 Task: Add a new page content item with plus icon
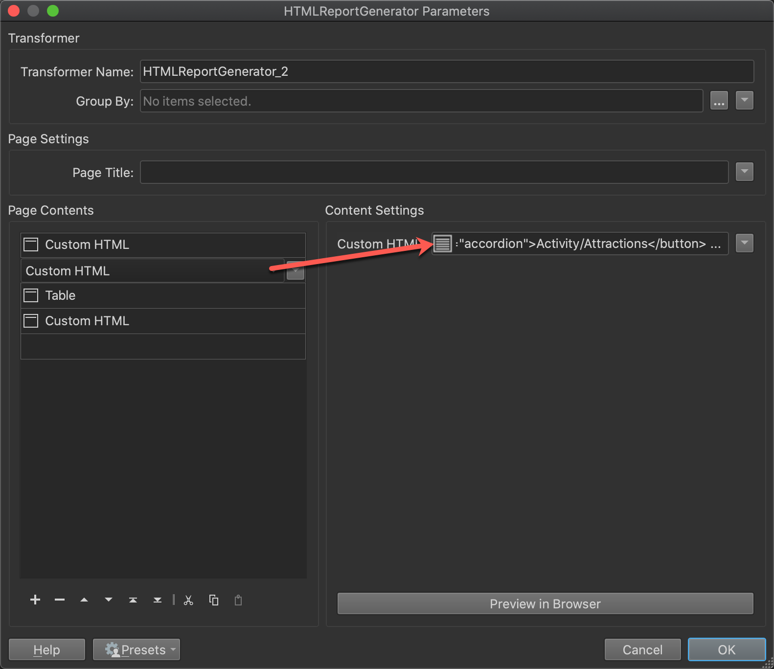coord(35,600)
